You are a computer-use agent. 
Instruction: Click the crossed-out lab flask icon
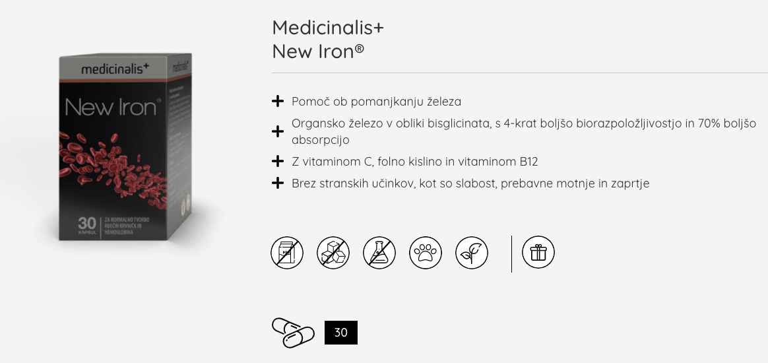point(379,253)
